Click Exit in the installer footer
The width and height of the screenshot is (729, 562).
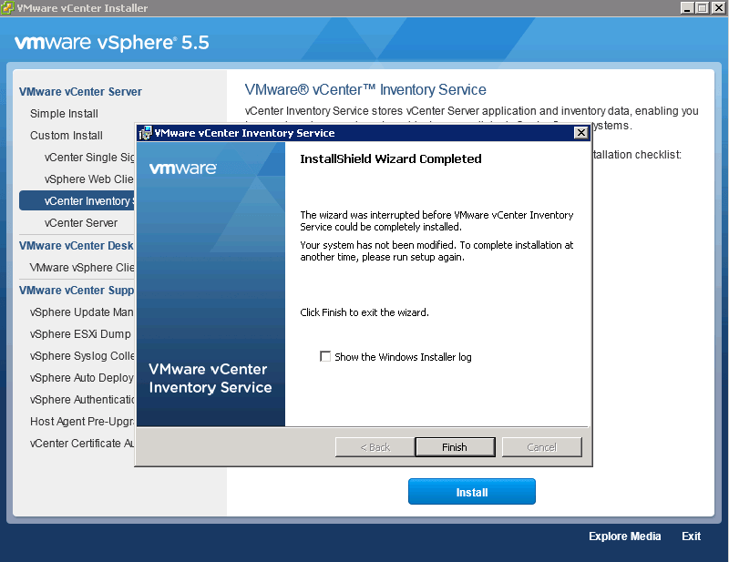pos(691,536)
